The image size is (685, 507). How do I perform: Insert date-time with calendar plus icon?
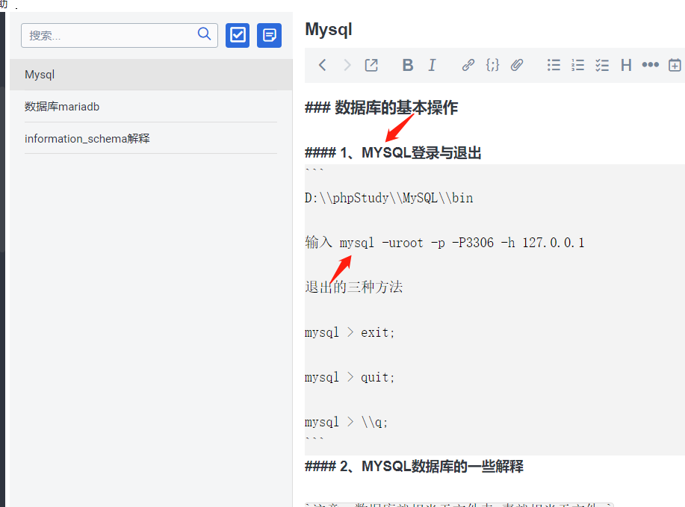point(675,65)
